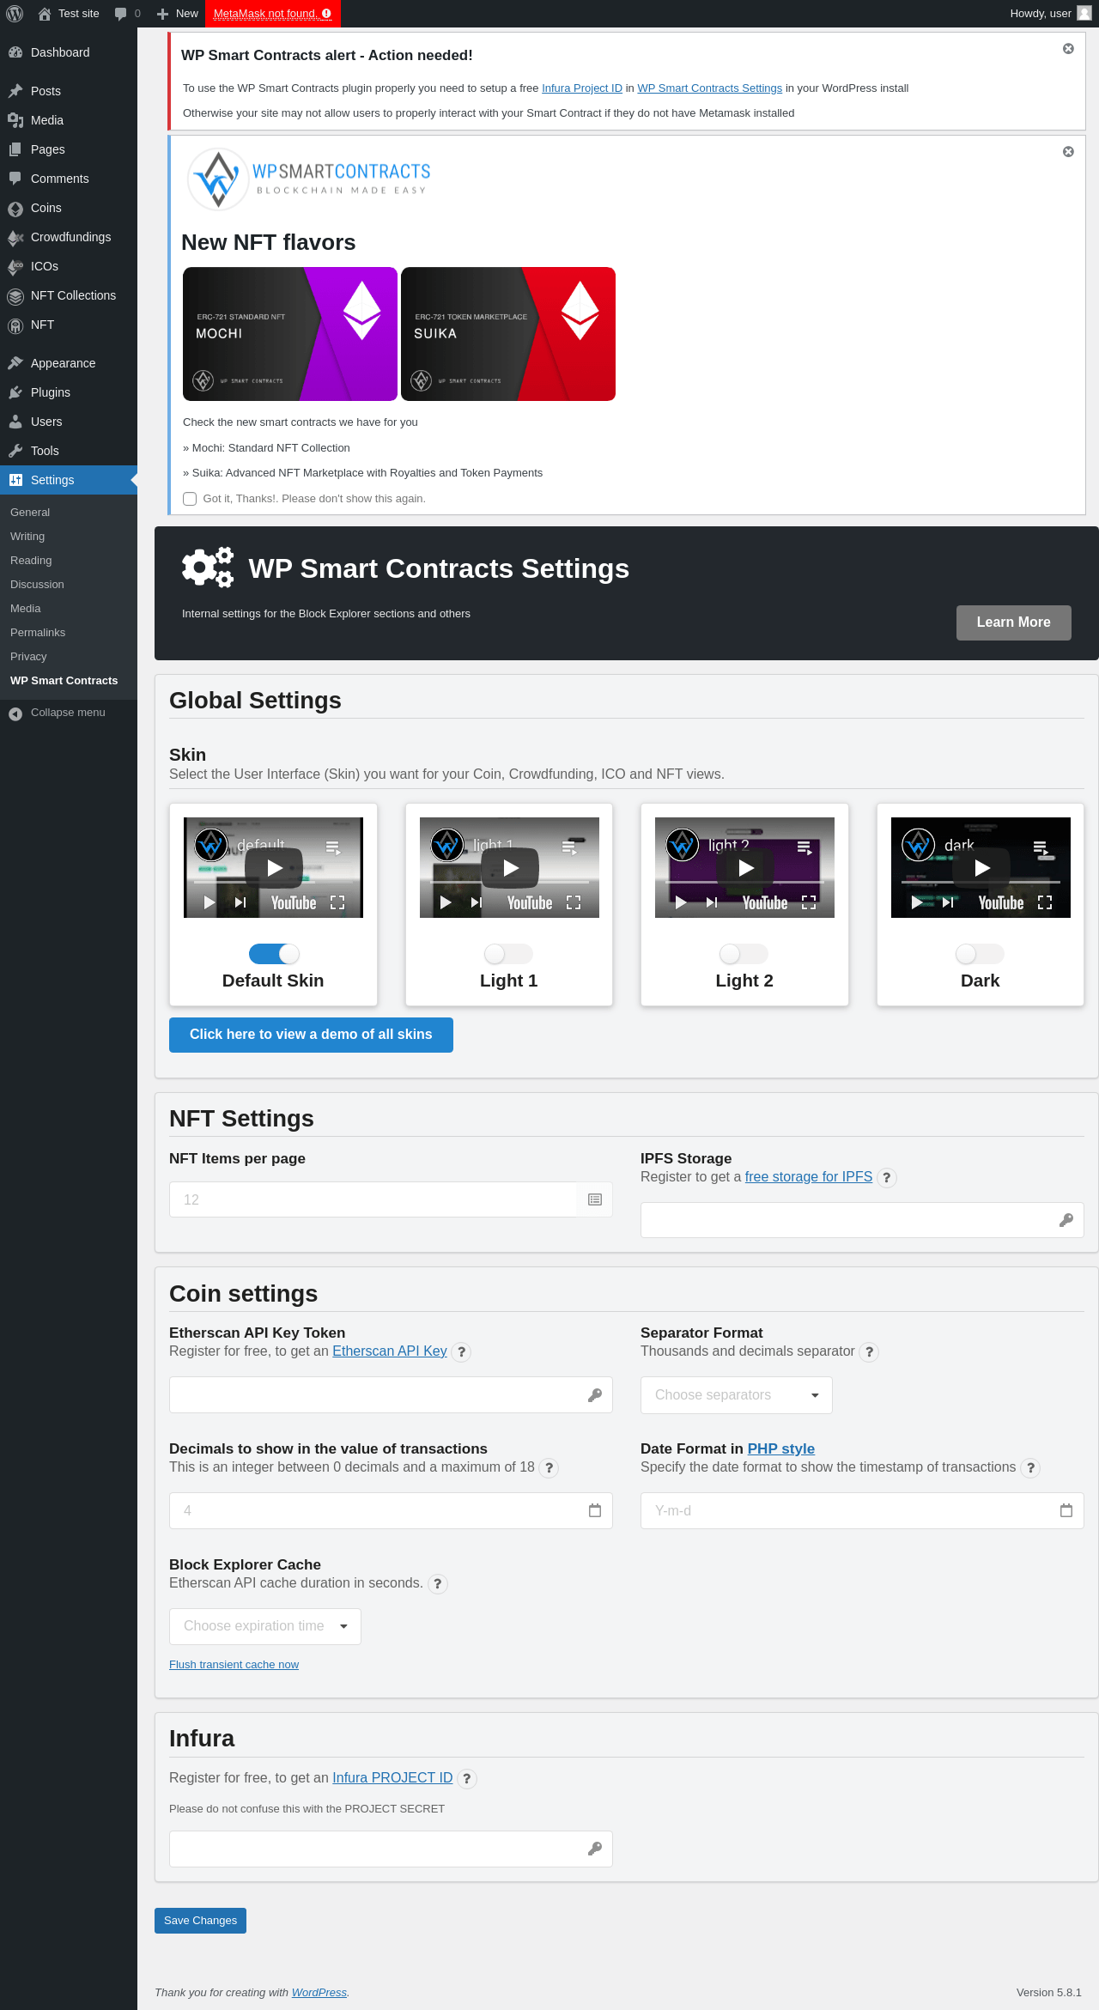Click help icon beside Infura PROJECT ID
1099x2010 pixels.
pyautogui.click(x=466, y=1779)
